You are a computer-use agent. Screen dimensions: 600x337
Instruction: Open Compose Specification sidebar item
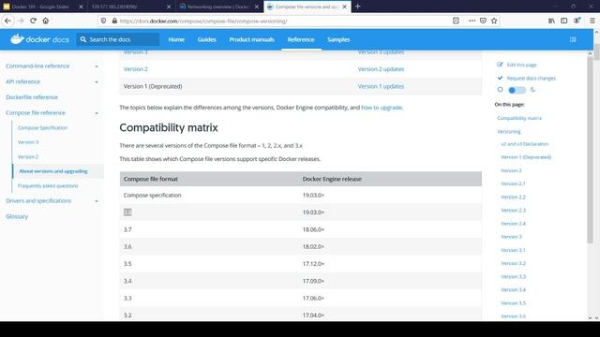pos(42,127)
